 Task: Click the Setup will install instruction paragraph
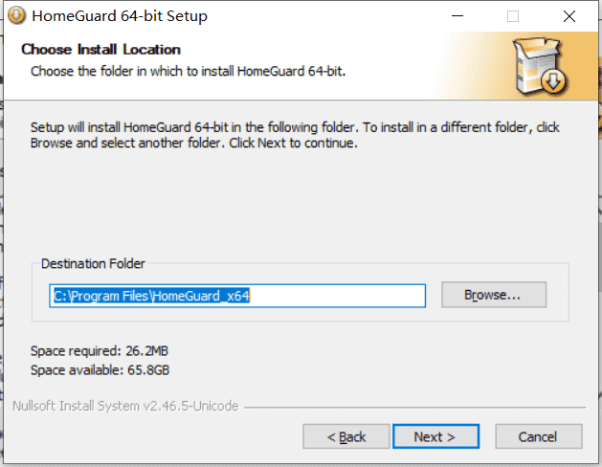[295, 135]
